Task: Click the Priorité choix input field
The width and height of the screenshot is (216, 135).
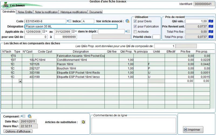Action: tap(157, 37)
